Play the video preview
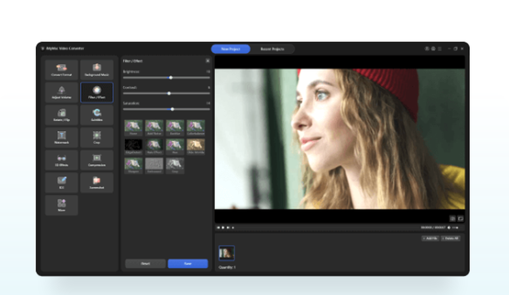The height and width of the screenshot is (295, 509). pyautogui.click(x=223, y=227)
